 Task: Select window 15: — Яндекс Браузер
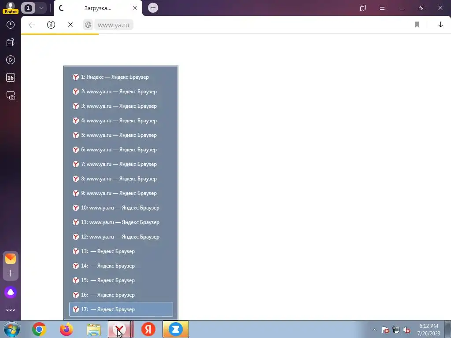tap(121, 280)
